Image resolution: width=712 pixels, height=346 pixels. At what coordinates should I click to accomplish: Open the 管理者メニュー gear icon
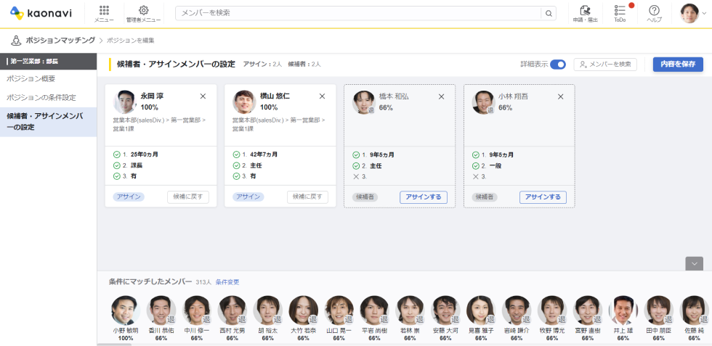[143, 12]
